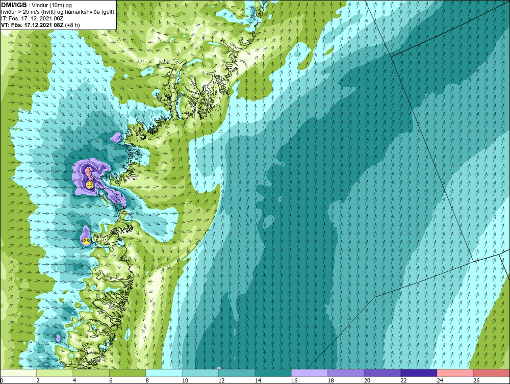Screen dimensions: 510x384
Task: Select the 0-2 m/s legend color
Action: pos(18,373)
